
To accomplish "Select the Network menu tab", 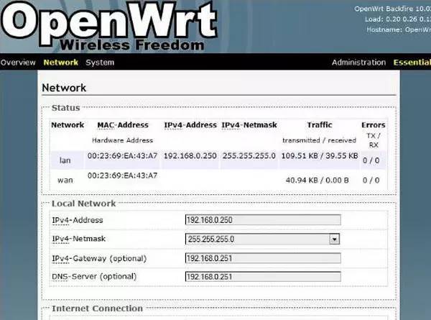I will click(61, 63).
